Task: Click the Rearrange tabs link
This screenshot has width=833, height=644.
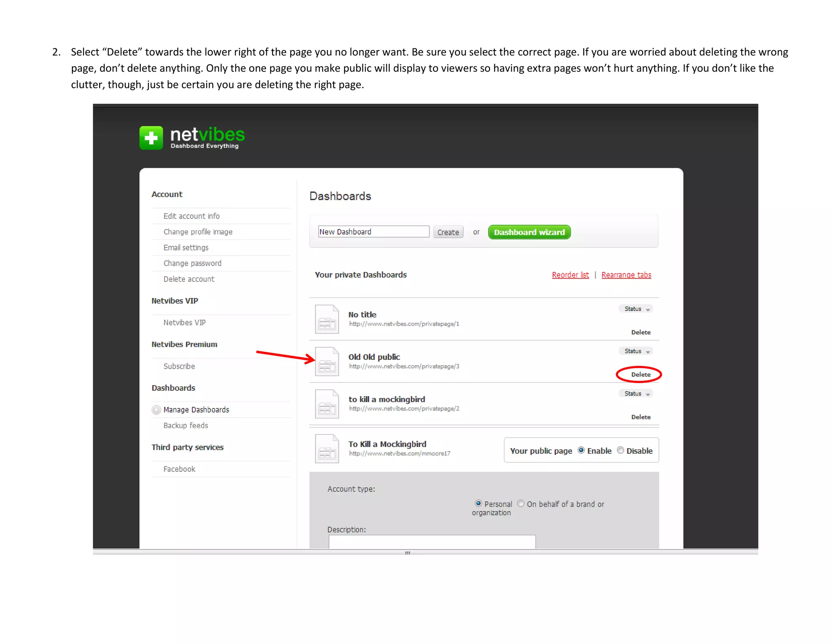Action: 626,275
